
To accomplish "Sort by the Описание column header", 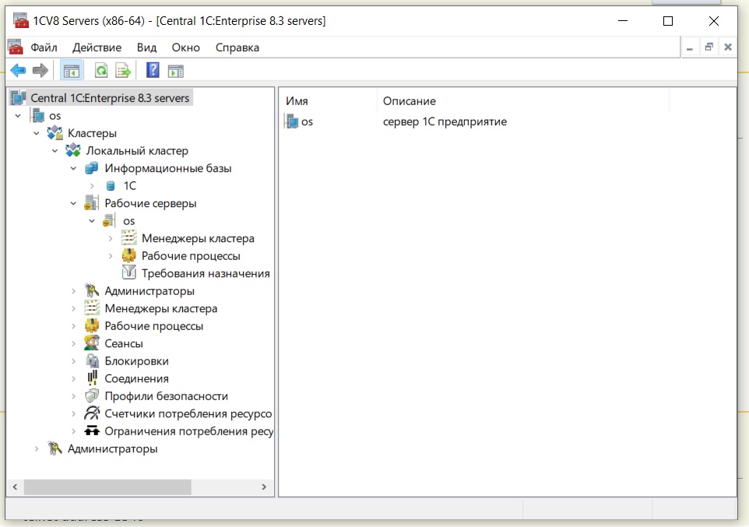I will click(x=523, y=101).
